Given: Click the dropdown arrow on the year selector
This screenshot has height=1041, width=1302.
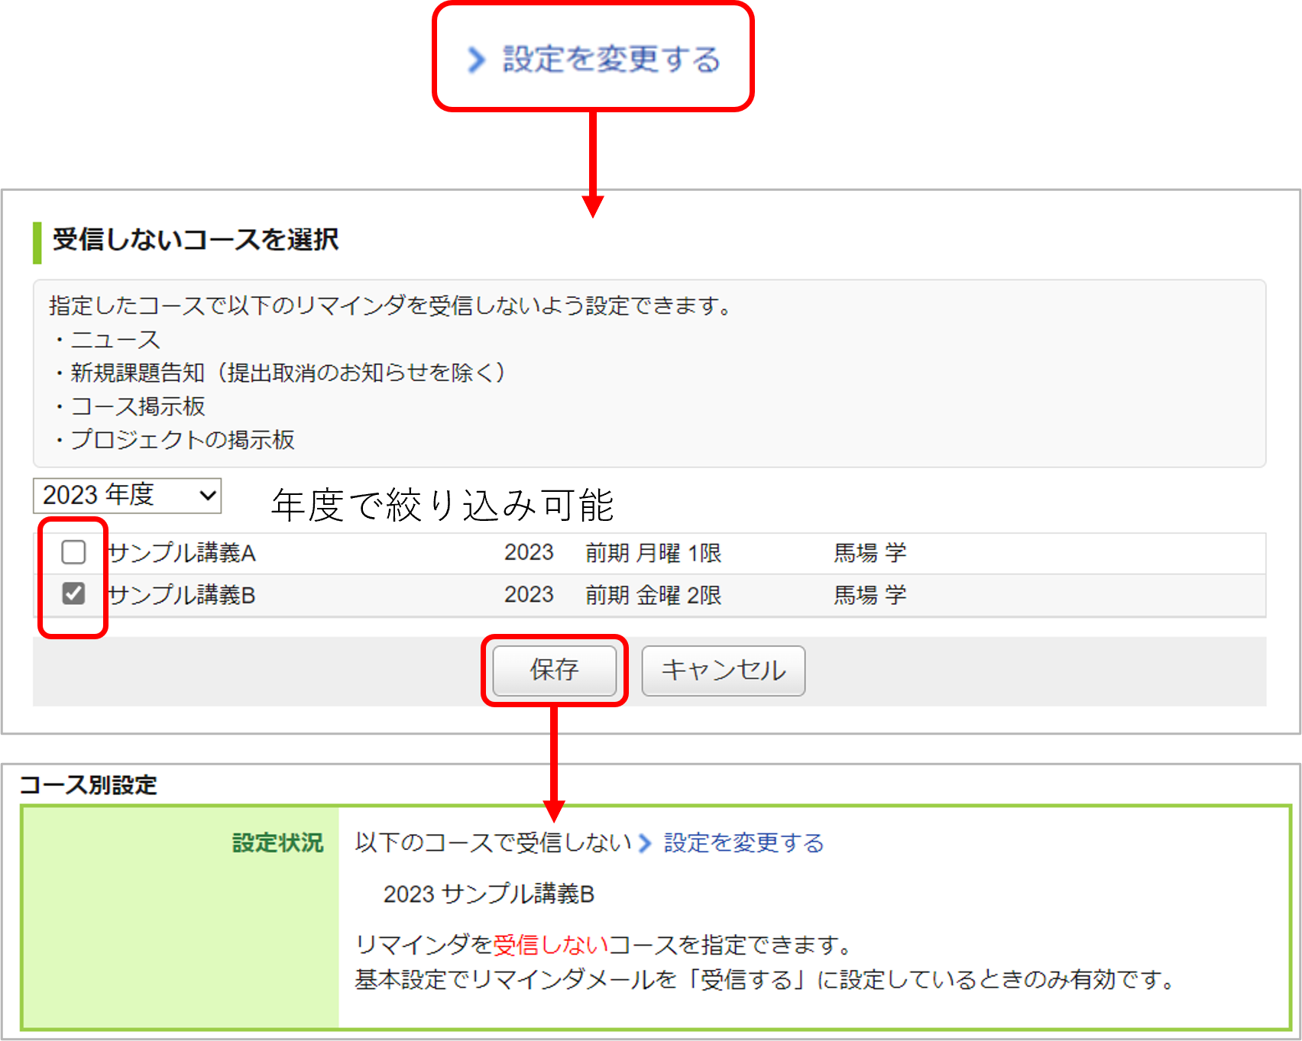Looking at the screenshot, I should [207, 496].
